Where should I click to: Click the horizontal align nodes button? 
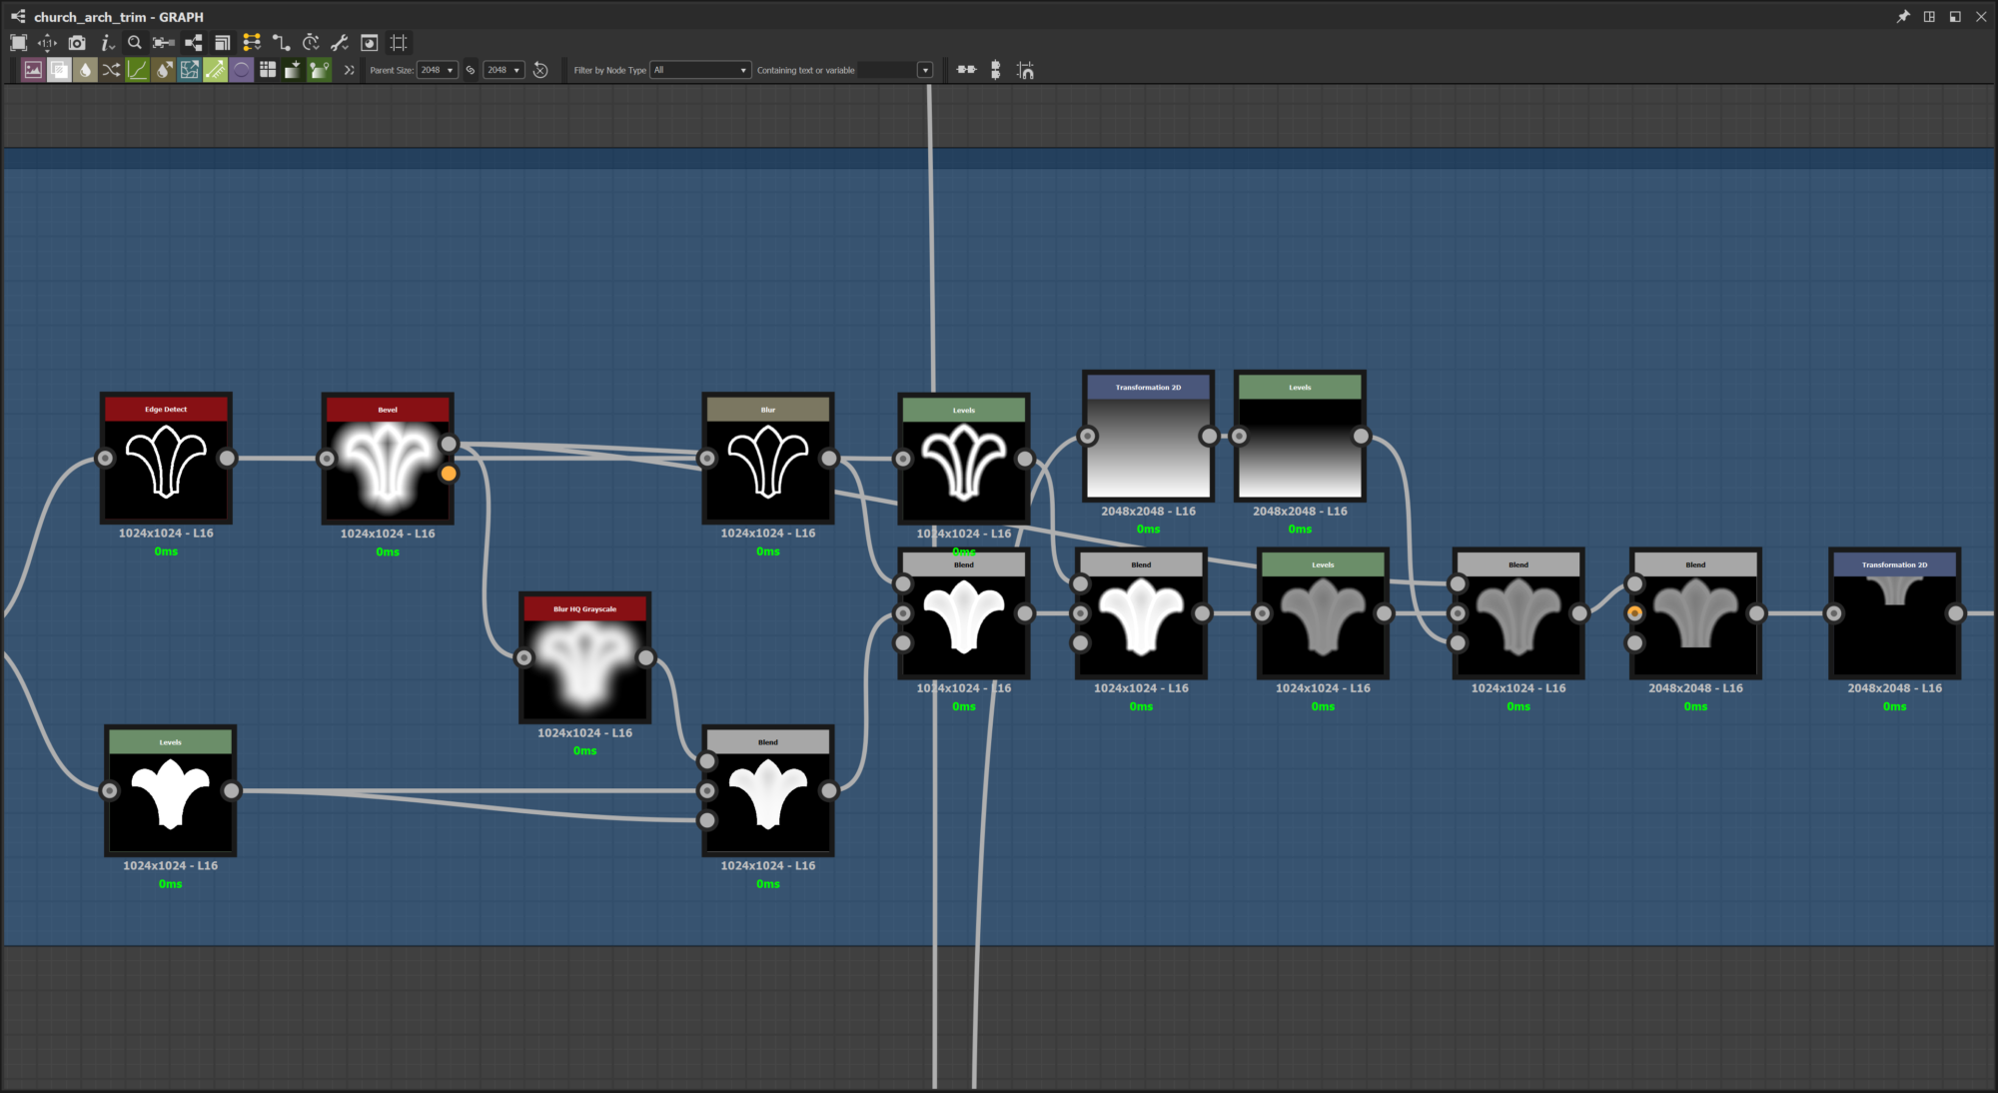(966, 70)
